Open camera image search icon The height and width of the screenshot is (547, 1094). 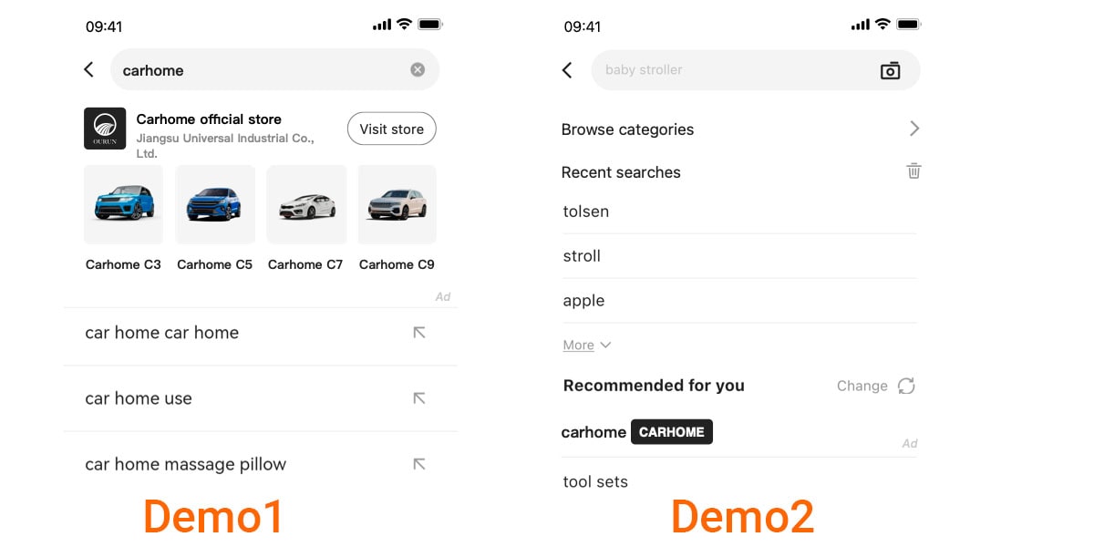click(890, 70)
